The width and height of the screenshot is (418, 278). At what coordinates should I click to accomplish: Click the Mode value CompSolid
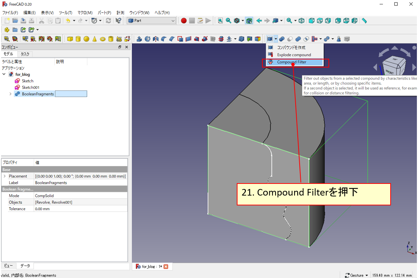coord(81,196)
